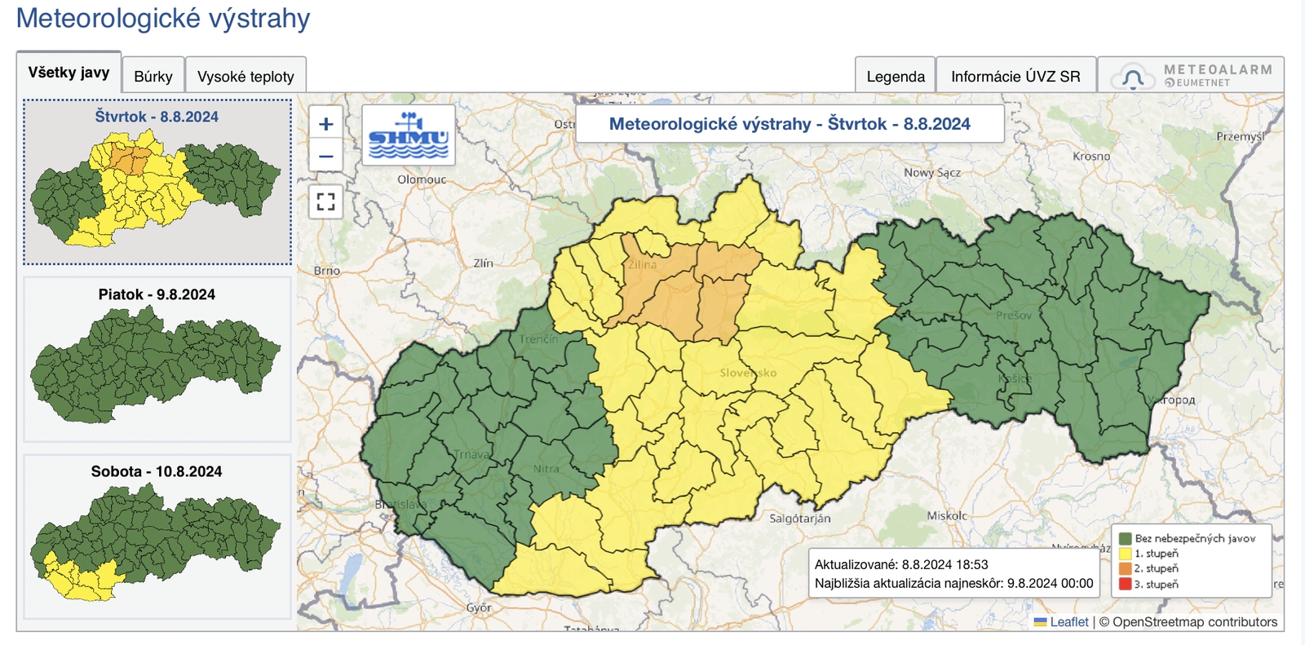
Task: Switch to the Všetky javy tab
Action: point(69,73)
